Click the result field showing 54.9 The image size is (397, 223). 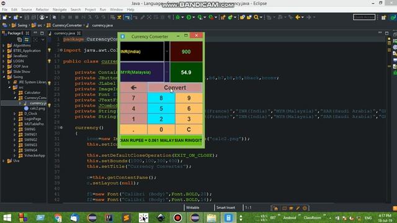pyautogui.click(x=186, y=72)
